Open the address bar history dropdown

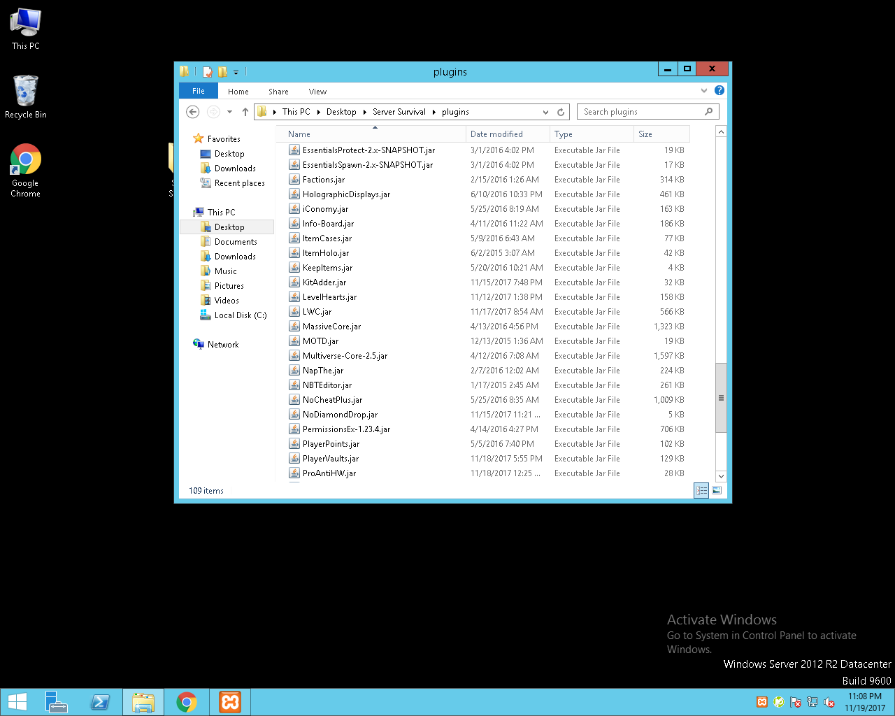tap(545, 112)
